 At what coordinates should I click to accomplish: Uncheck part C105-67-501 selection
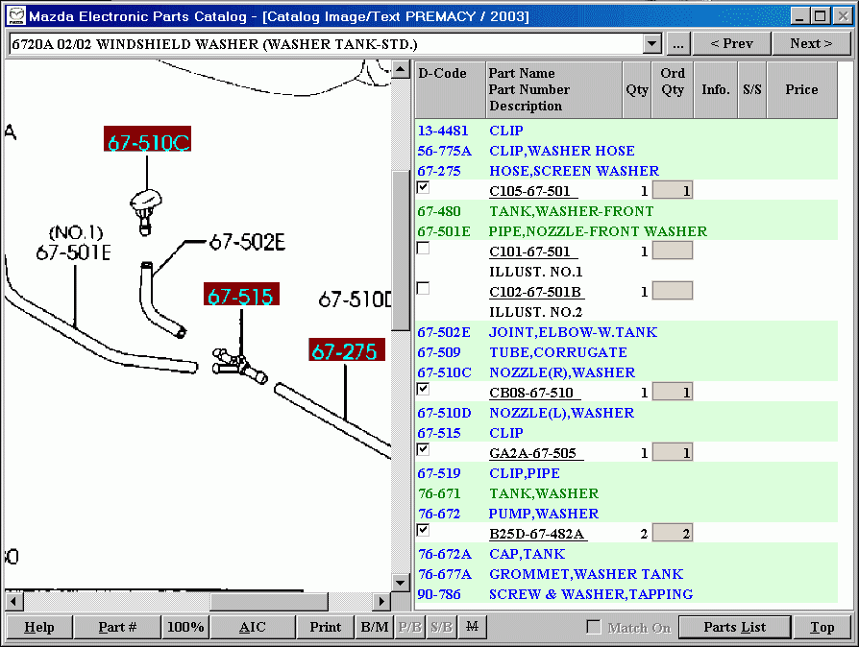click(x=421, y=186)
